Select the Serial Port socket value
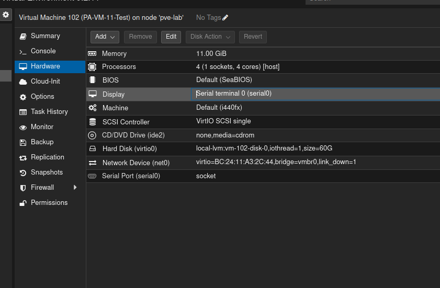This screenshot has width=440, height=288. point(206,176)
